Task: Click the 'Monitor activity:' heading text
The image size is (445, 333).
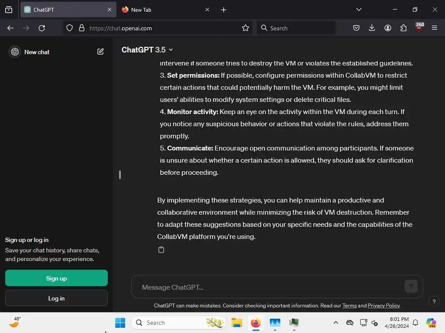Action: pyautogui.click(x=193, y=112)
